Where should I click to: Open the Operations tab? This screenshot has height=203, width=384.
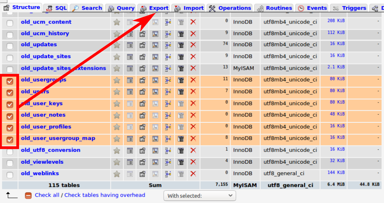(230, 8)
